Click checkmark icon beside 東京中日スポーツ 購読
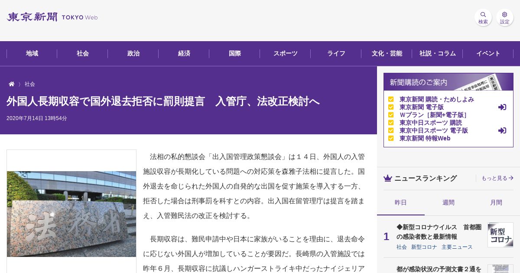The image size is (520, 273). (391, 123)
